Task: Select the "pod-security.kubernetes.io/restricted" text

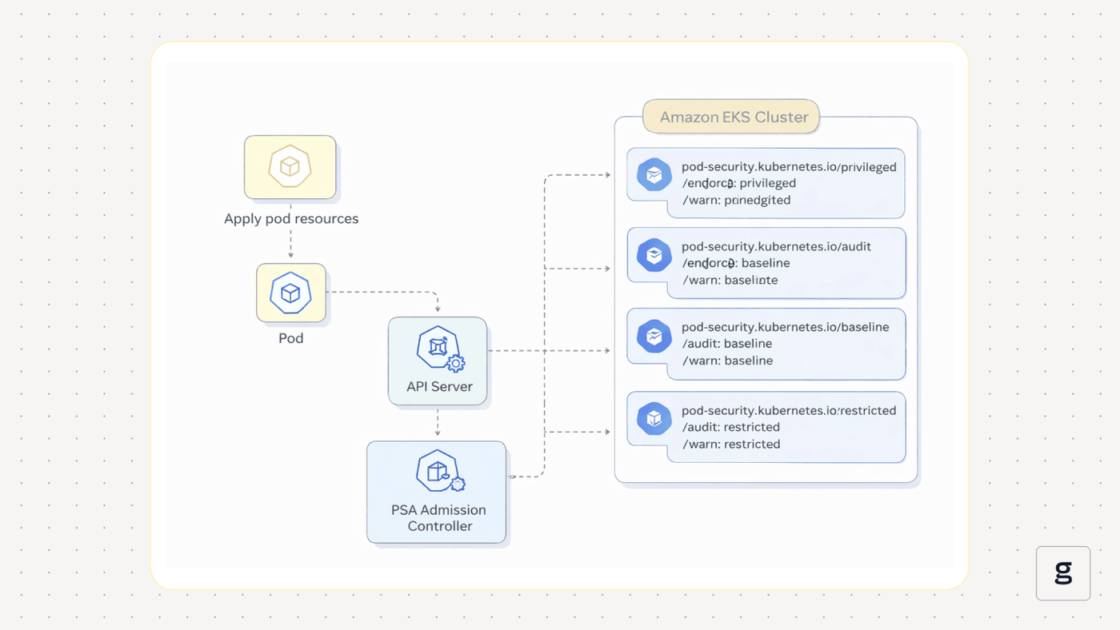Action: click(789, 410)
